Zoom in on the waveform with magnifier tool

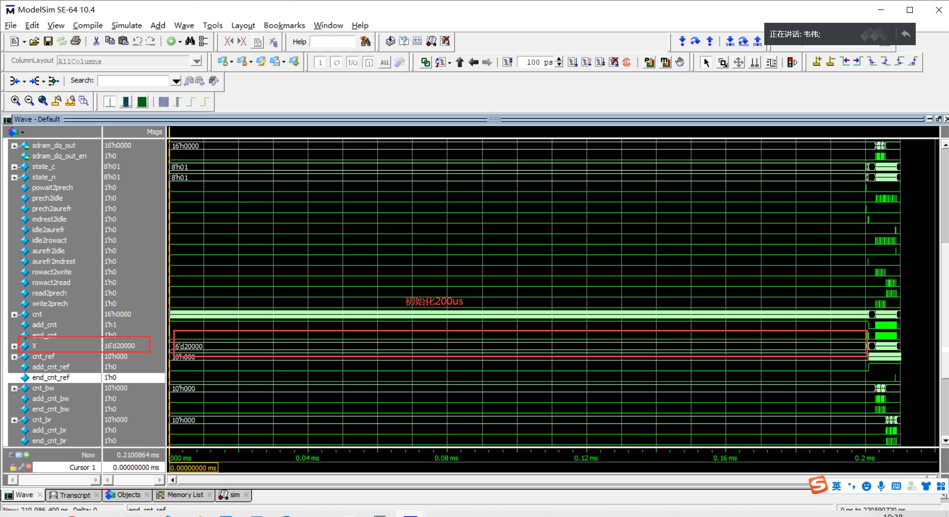pos(15,101)
